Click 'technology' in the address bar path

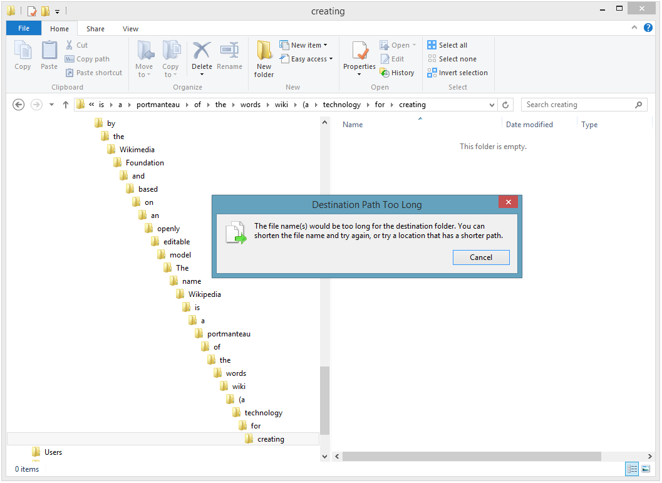pos(342,104)
